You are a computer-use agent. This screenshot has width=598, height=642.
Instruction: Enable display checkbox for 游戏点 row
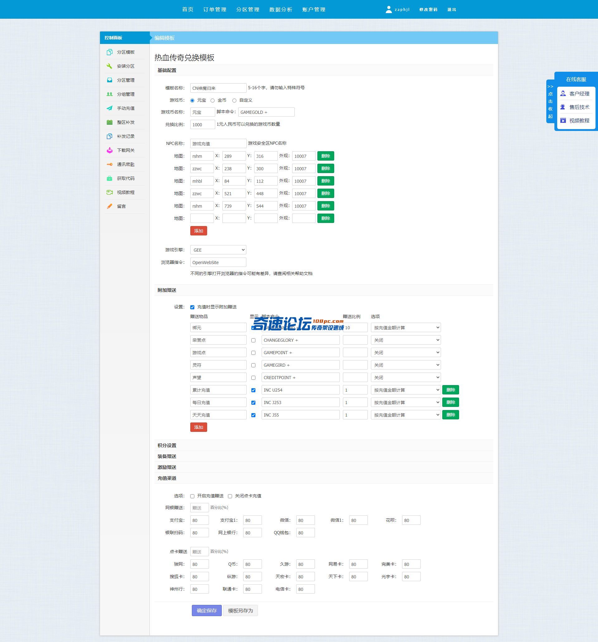click(x=253, y=353)
